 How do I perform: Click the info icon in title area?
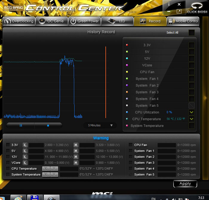169,4
